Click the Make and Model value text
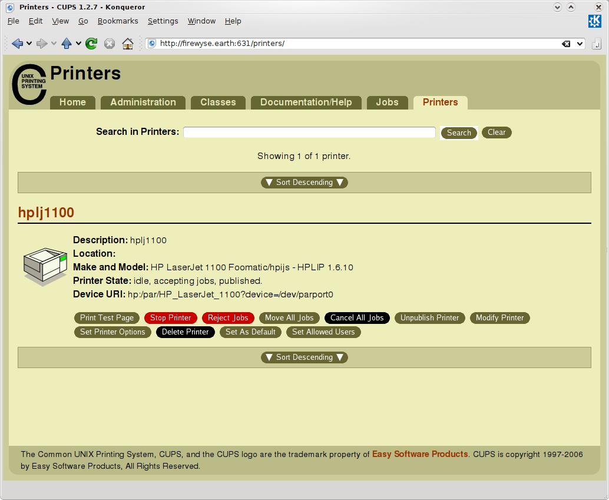Image resolution: width=609 pixels, height=500 pixels. 251,267
